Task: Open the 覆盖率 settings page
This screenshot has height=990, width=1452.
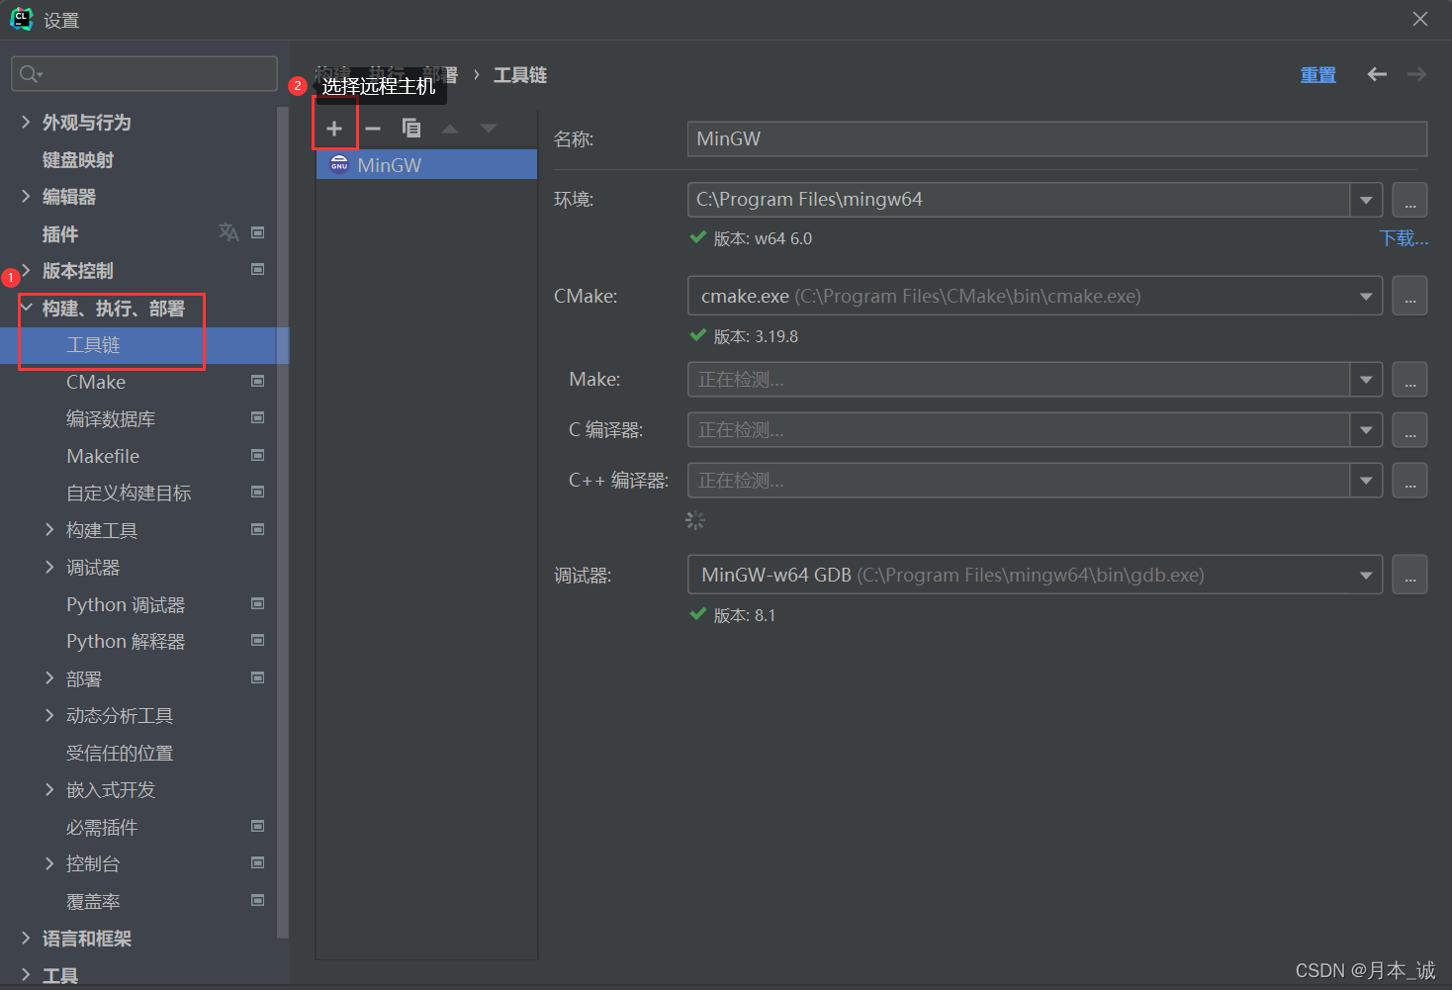Action: (x=93, y=901)
